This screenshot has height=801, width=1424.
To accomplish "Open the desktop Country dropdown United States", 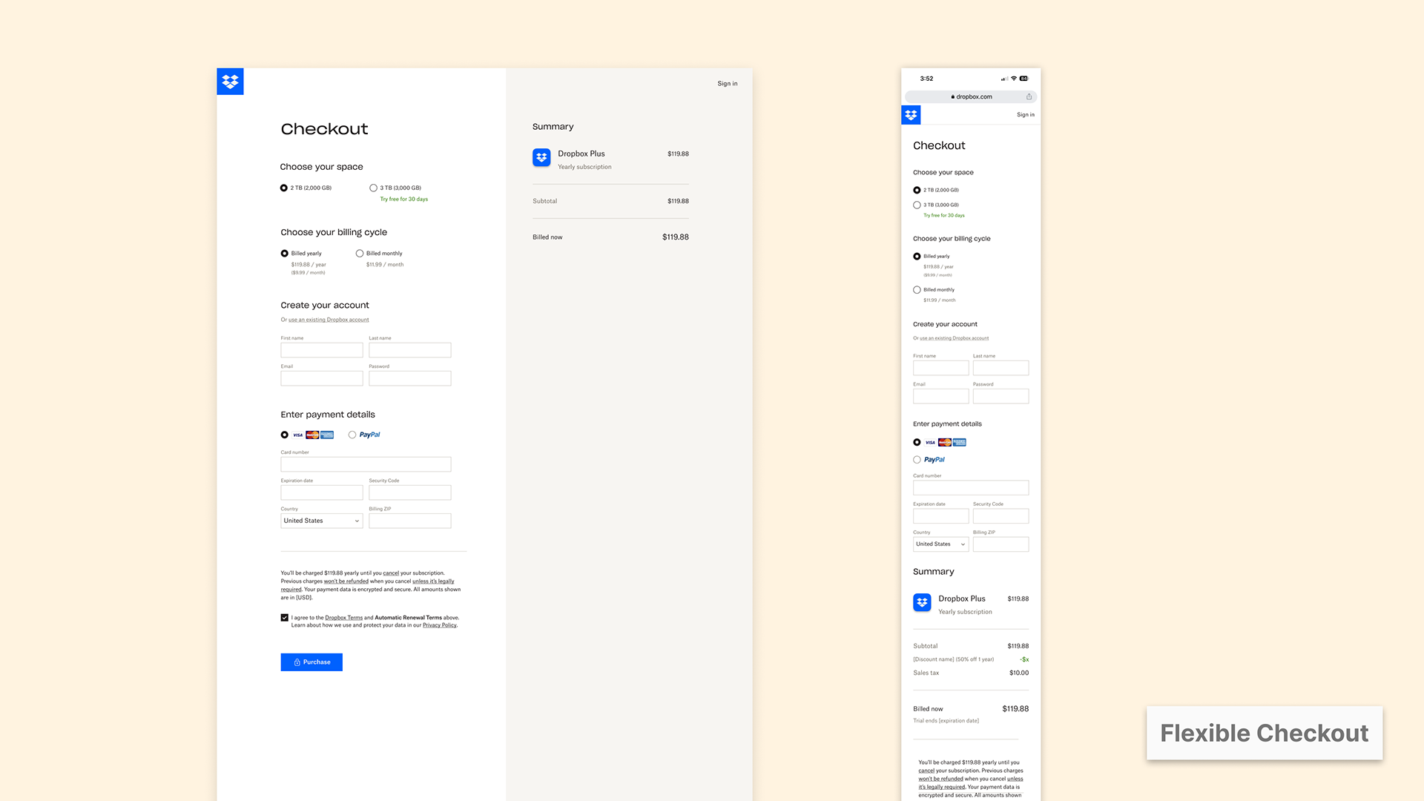I will tap(321, 521).
